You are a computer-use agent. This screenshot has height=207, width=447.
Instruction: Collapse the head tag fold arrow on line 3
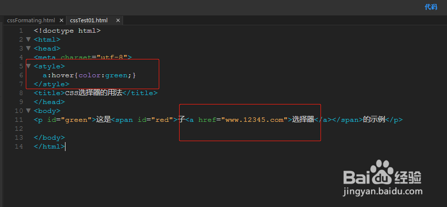[28, 48]
